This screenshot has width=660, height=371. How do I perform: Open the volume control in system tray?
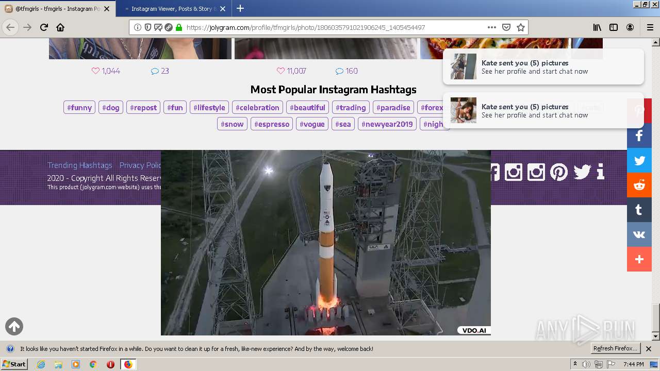pyautogui.click(x=586, y=364)
